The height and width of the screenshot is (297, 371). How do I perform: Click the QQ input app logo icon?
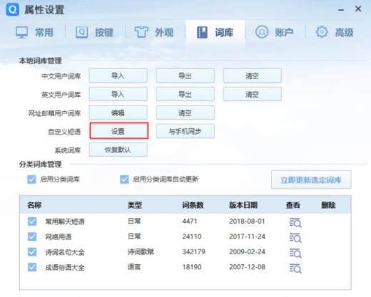(12, 10)
